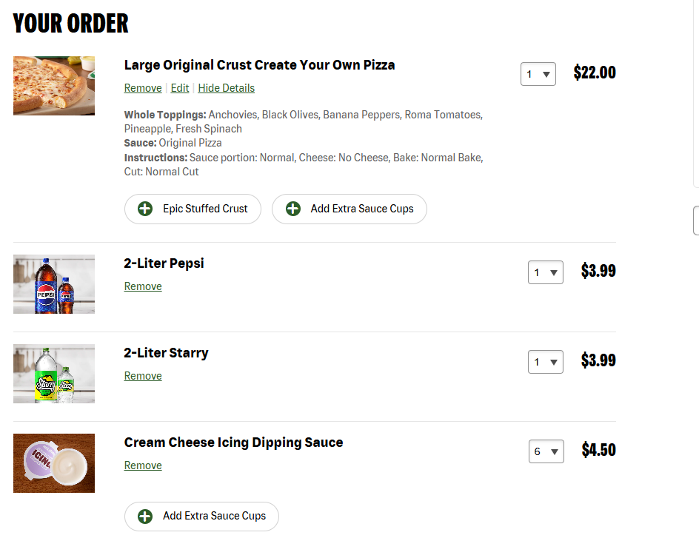Click the Pepsi bottles thumbnail image
The image size is (699, 538).
54,284
